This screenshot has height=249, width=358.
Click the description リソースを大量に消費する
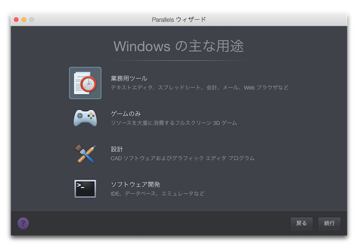point(173,123)
